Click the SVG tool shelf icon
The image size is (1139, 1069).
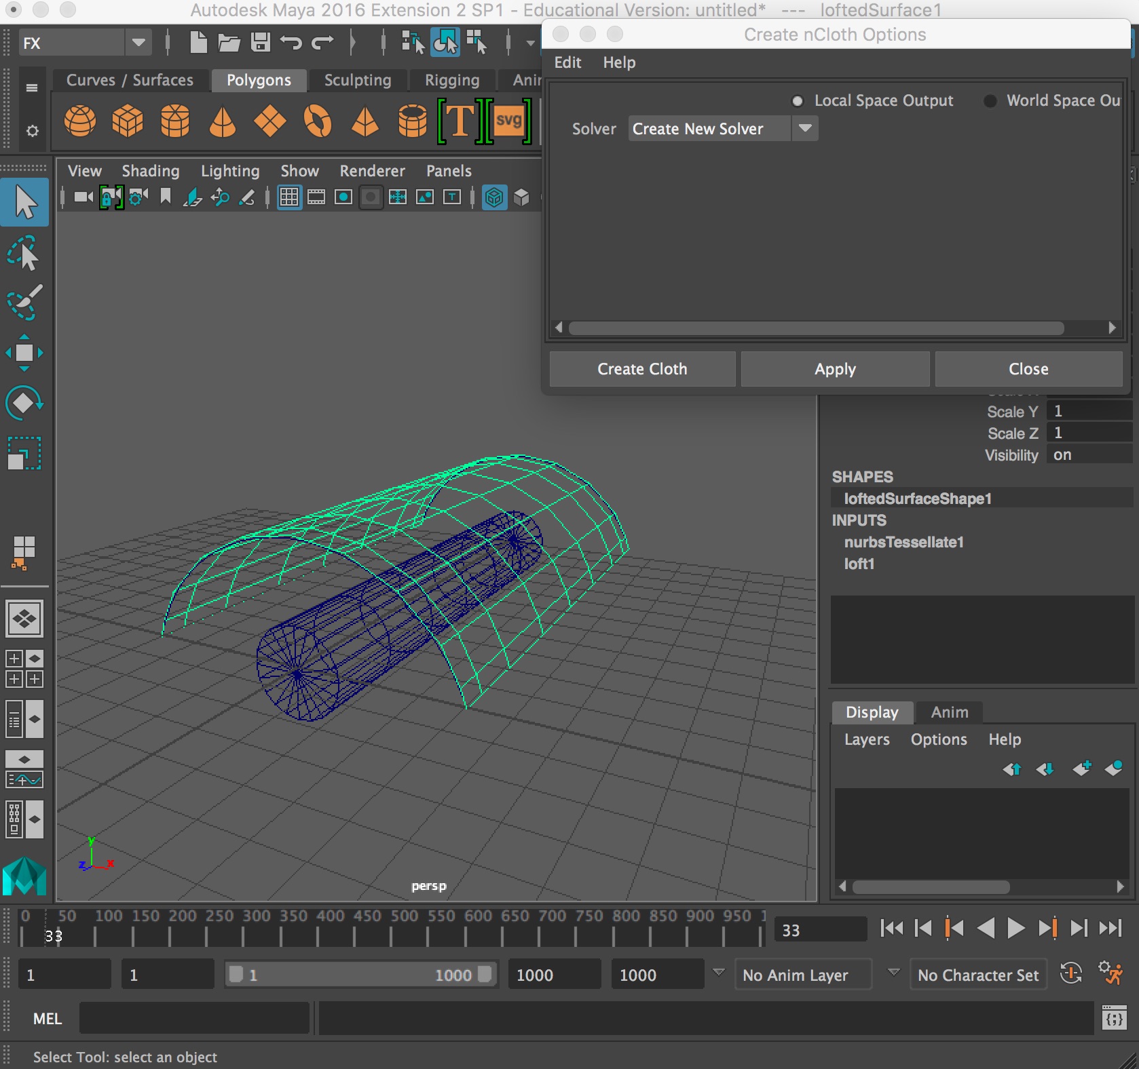pos(508,121)
